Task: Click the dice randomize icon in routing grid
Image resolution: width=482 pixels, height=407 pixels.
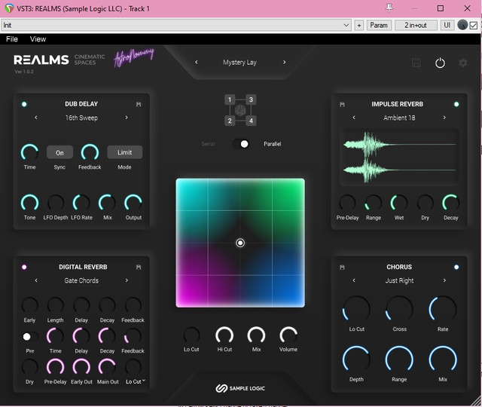Action: [240, 110]
